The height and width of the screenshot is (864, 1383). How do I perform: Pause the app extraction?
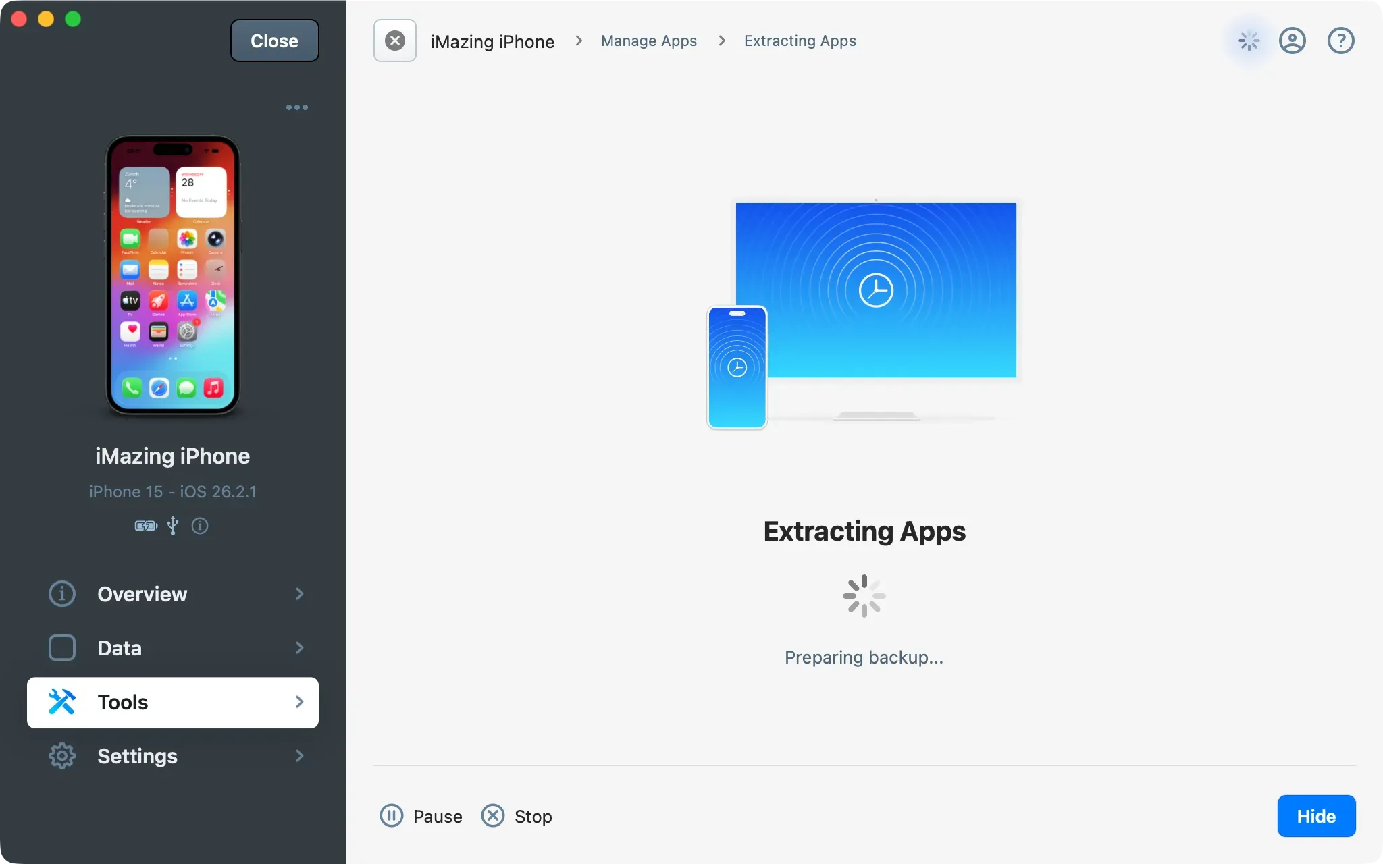pos(420,815)
